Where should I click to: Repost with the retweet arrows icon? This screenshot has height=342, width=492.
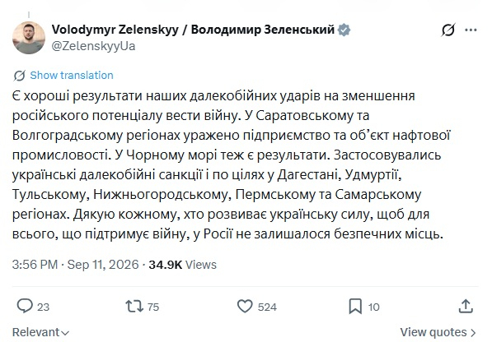[134, 307]
